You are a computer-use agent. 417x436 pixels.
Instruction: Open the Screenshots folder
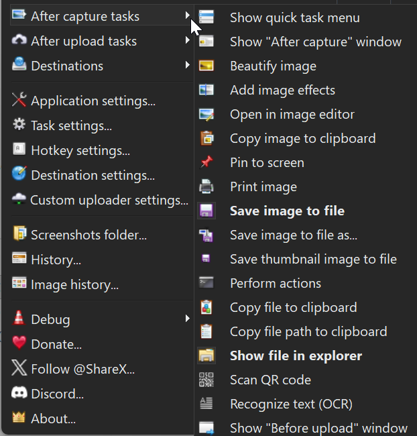tap(88, 235)
